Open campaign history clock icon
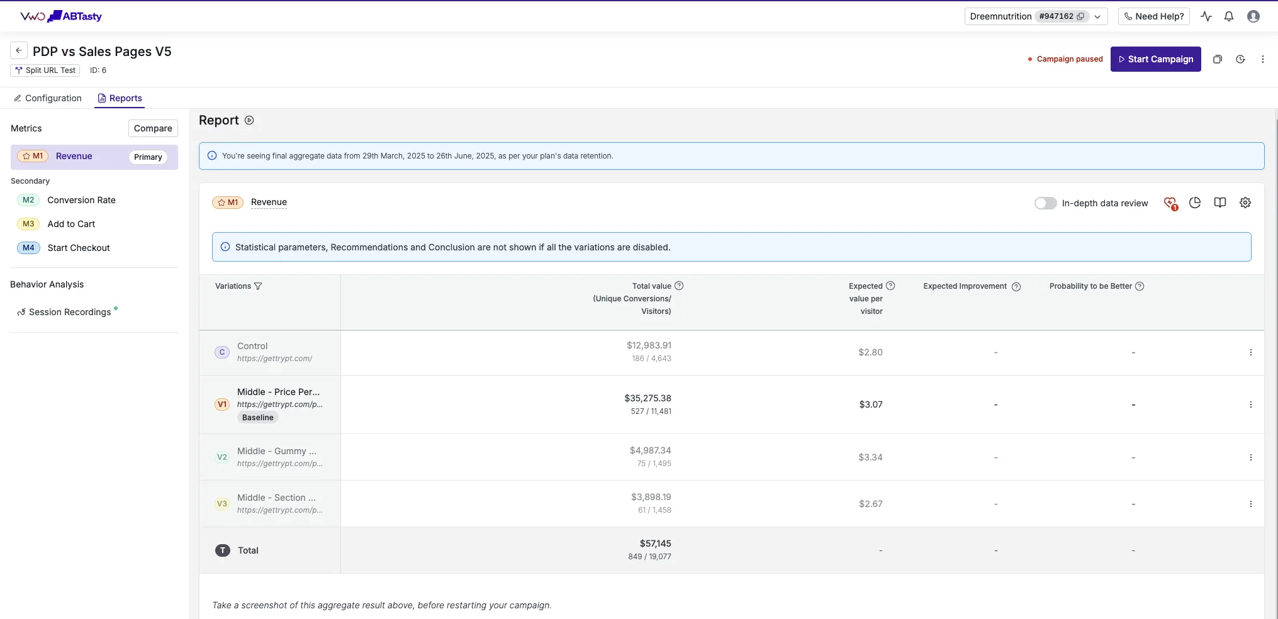 click(1240, 59)
